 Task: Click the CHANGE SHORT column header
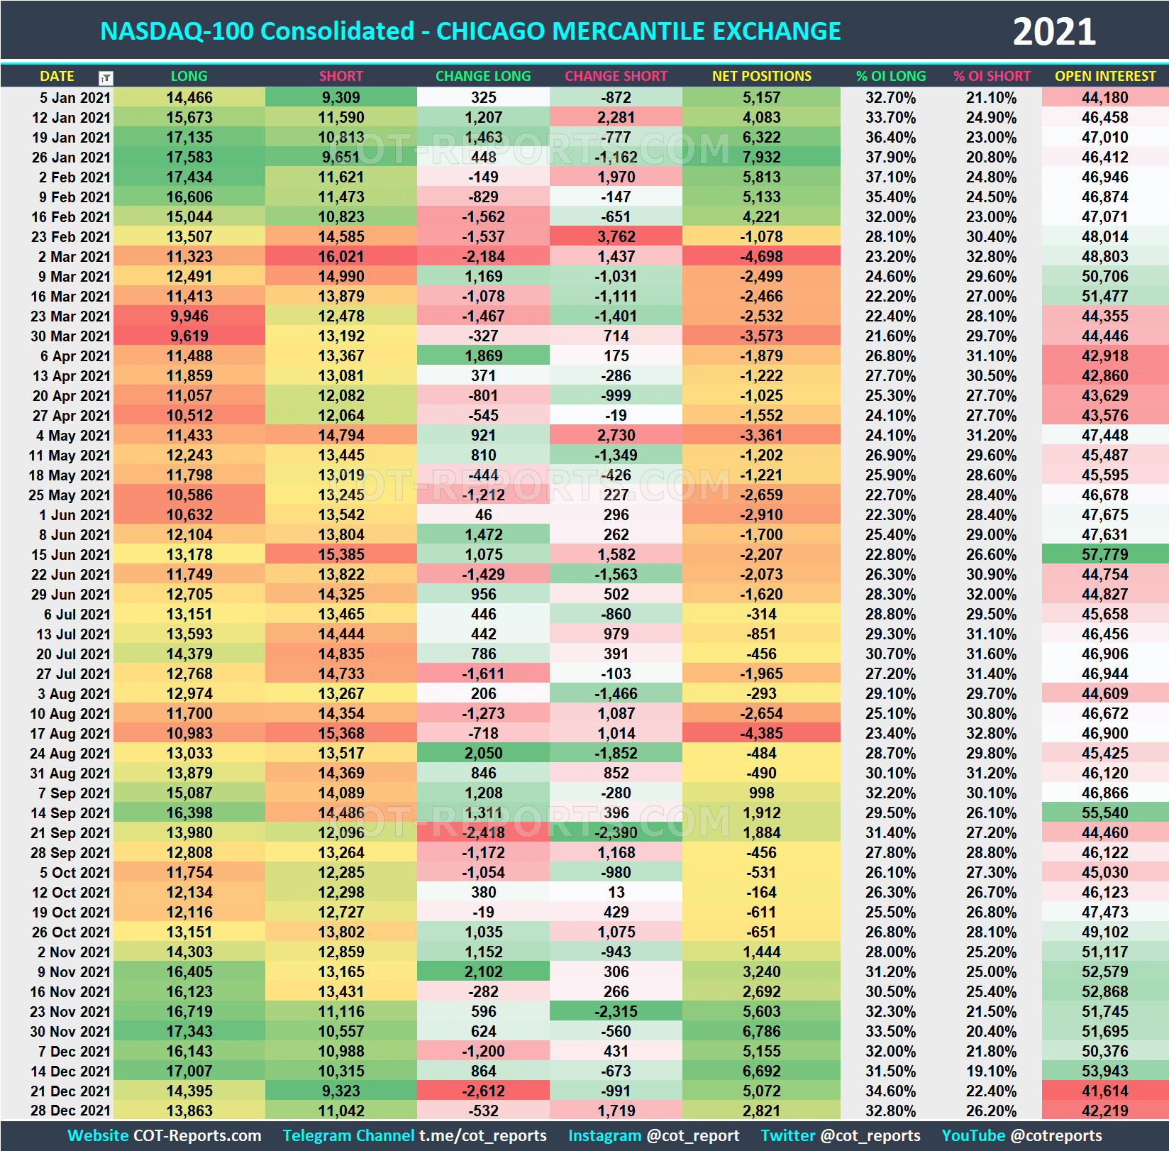[616, 76]
